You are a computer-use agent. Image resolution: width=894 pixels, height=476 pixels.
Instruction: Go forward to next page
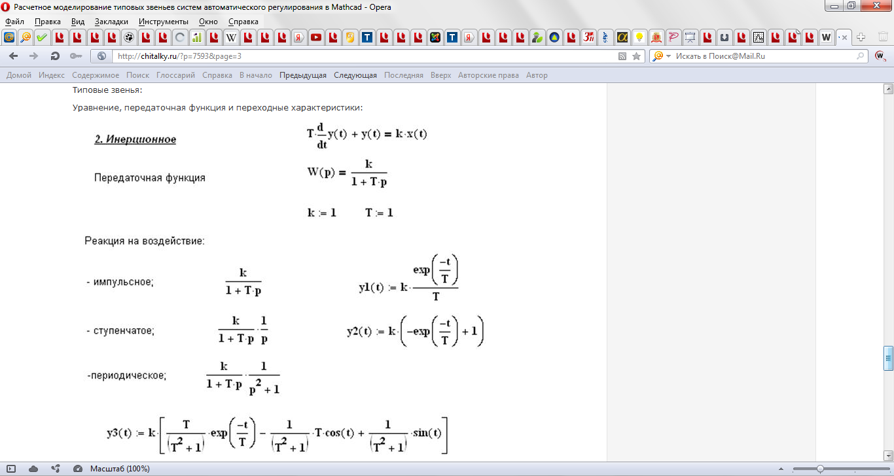(x=34, y=56)
